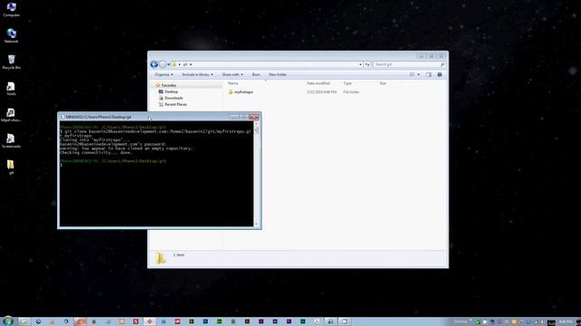This screenshot has width=581, height=326.
Task: Open the Network desktop icon
Action: pos(11,36)
